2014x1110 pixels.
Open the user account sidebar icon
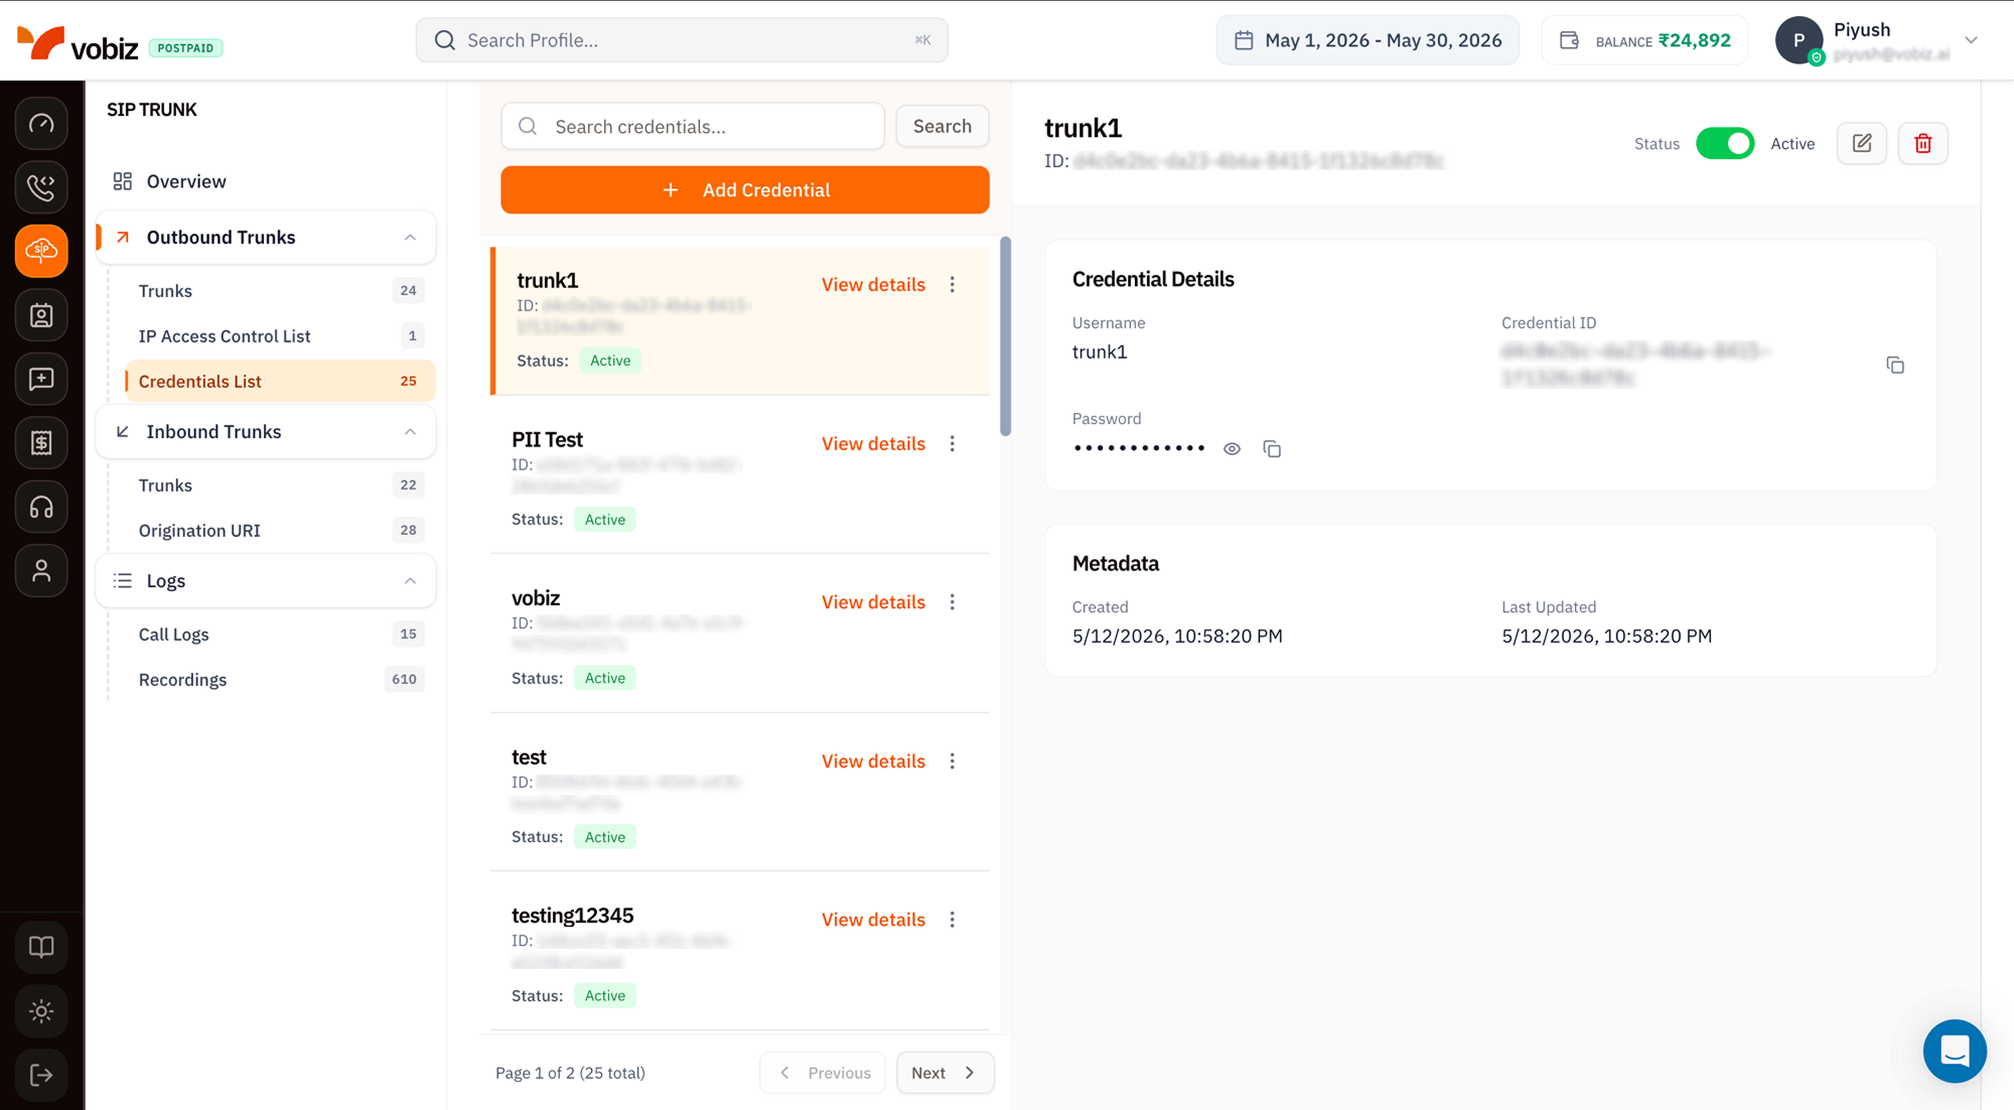(42, 571)
